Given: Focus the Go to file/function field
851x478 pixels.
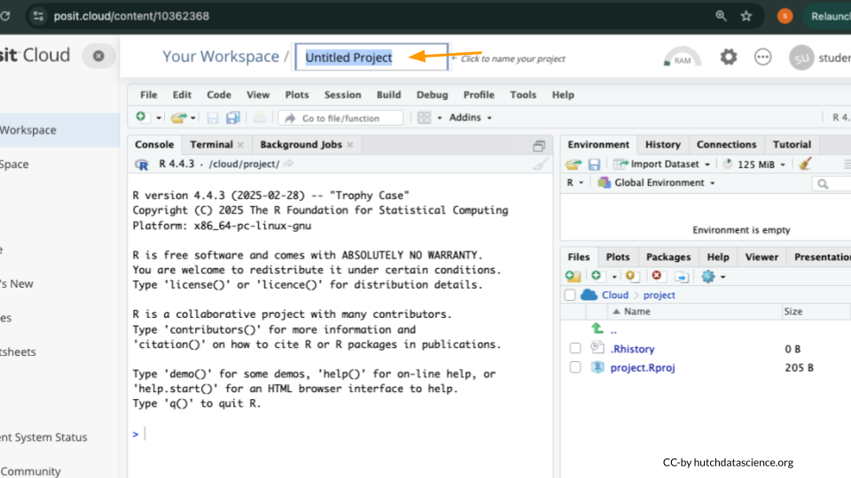Looking at the screenshot, I should (340, 118).
